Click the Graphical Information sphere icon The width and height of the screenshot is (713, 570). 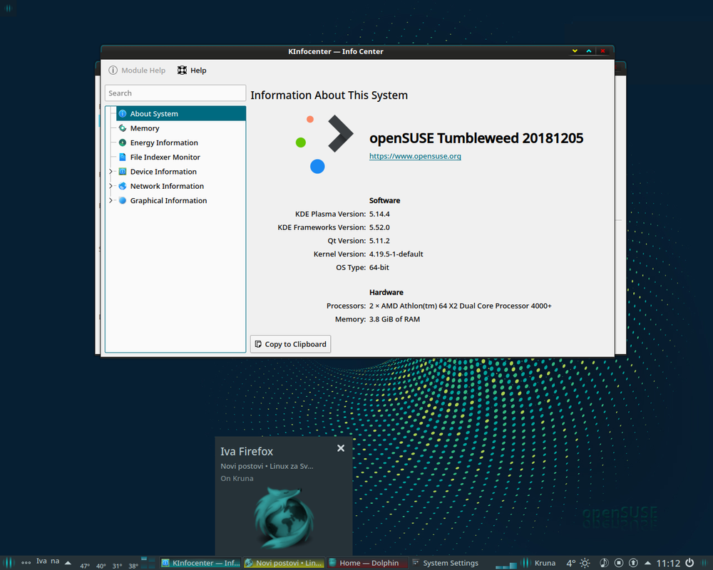pos(123,200)
